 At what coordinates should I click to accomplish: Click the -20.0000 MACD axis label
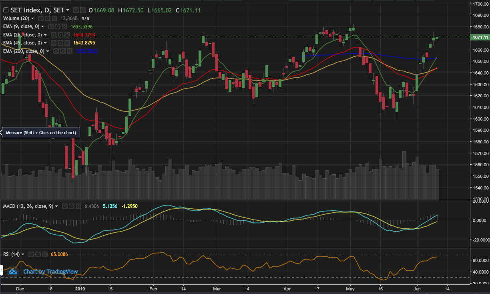click(480, 240)
